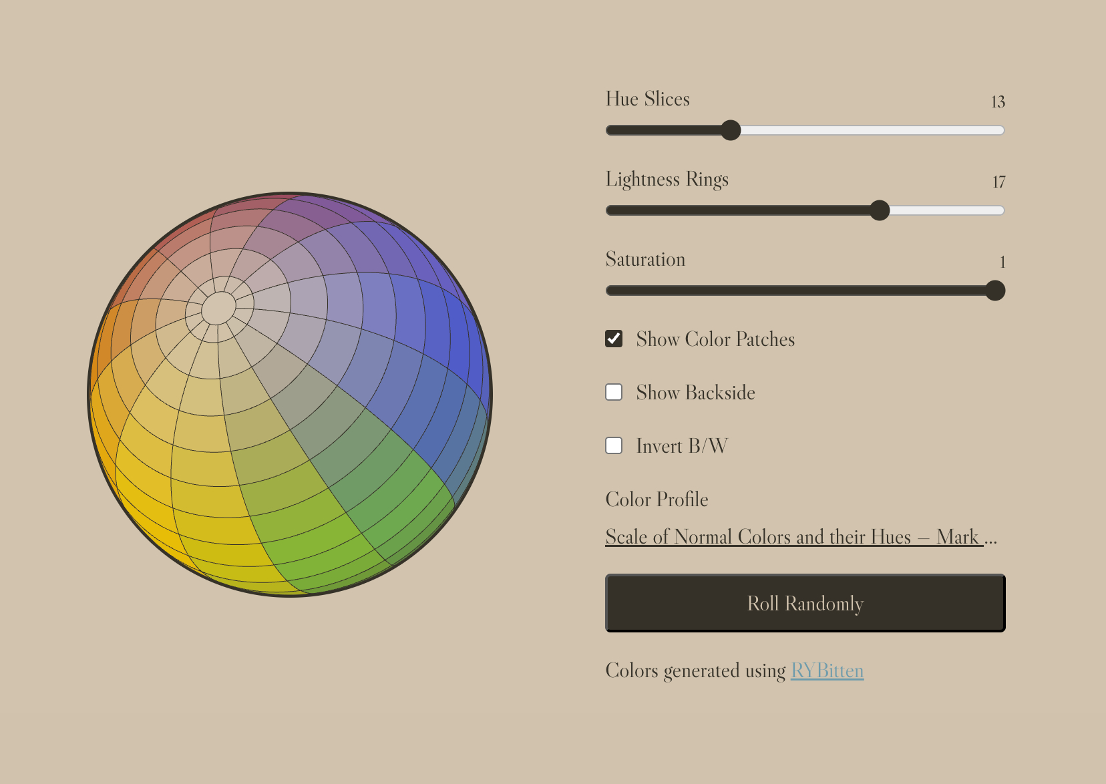This screenshot has height=784, width=1106.
Task: Click the Saturation slider handle
Action: [994, 290]
